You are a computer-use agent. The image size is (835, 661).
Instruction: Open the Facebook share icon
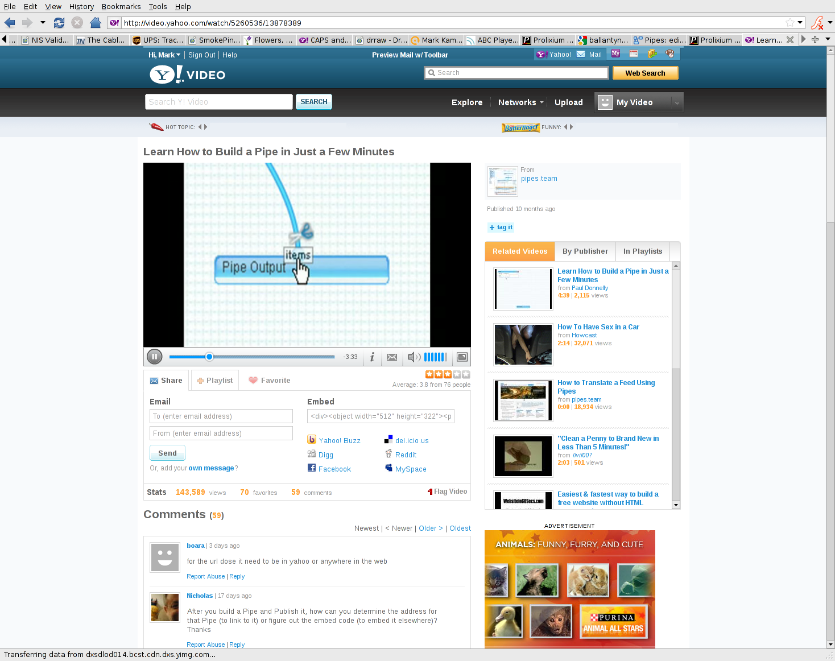pyautogui.click(x=312, y=468)
